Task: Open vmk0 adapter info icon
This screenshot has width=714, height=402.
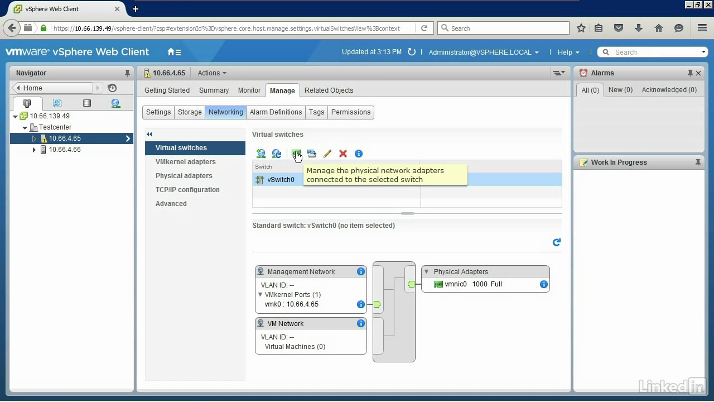Action: [361, 304]
